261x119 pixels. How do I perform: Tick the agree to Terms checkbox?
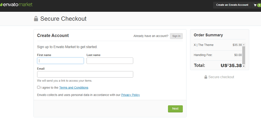(38, 87)
